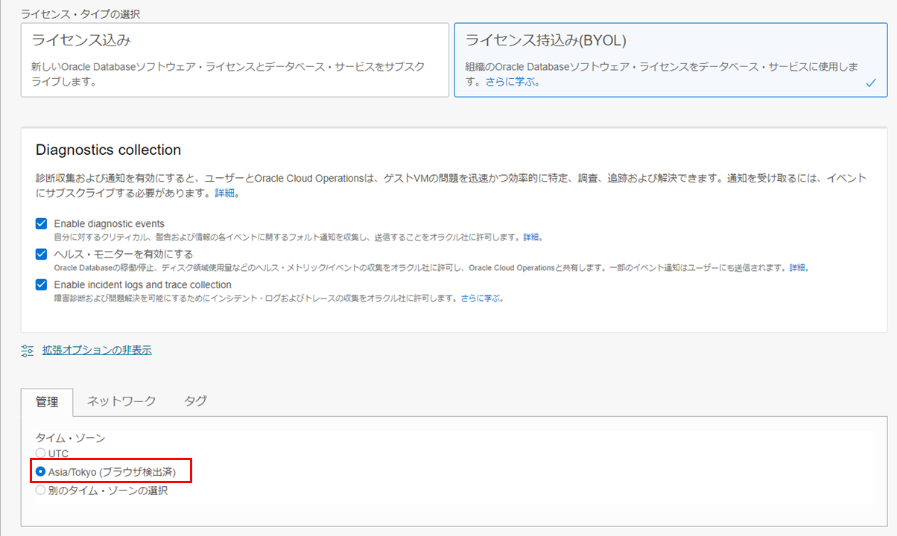The image size is (897, 536).
Task: Select Asia/Tokyo (ブラウザ検出済) radio button
Action: 41,472
